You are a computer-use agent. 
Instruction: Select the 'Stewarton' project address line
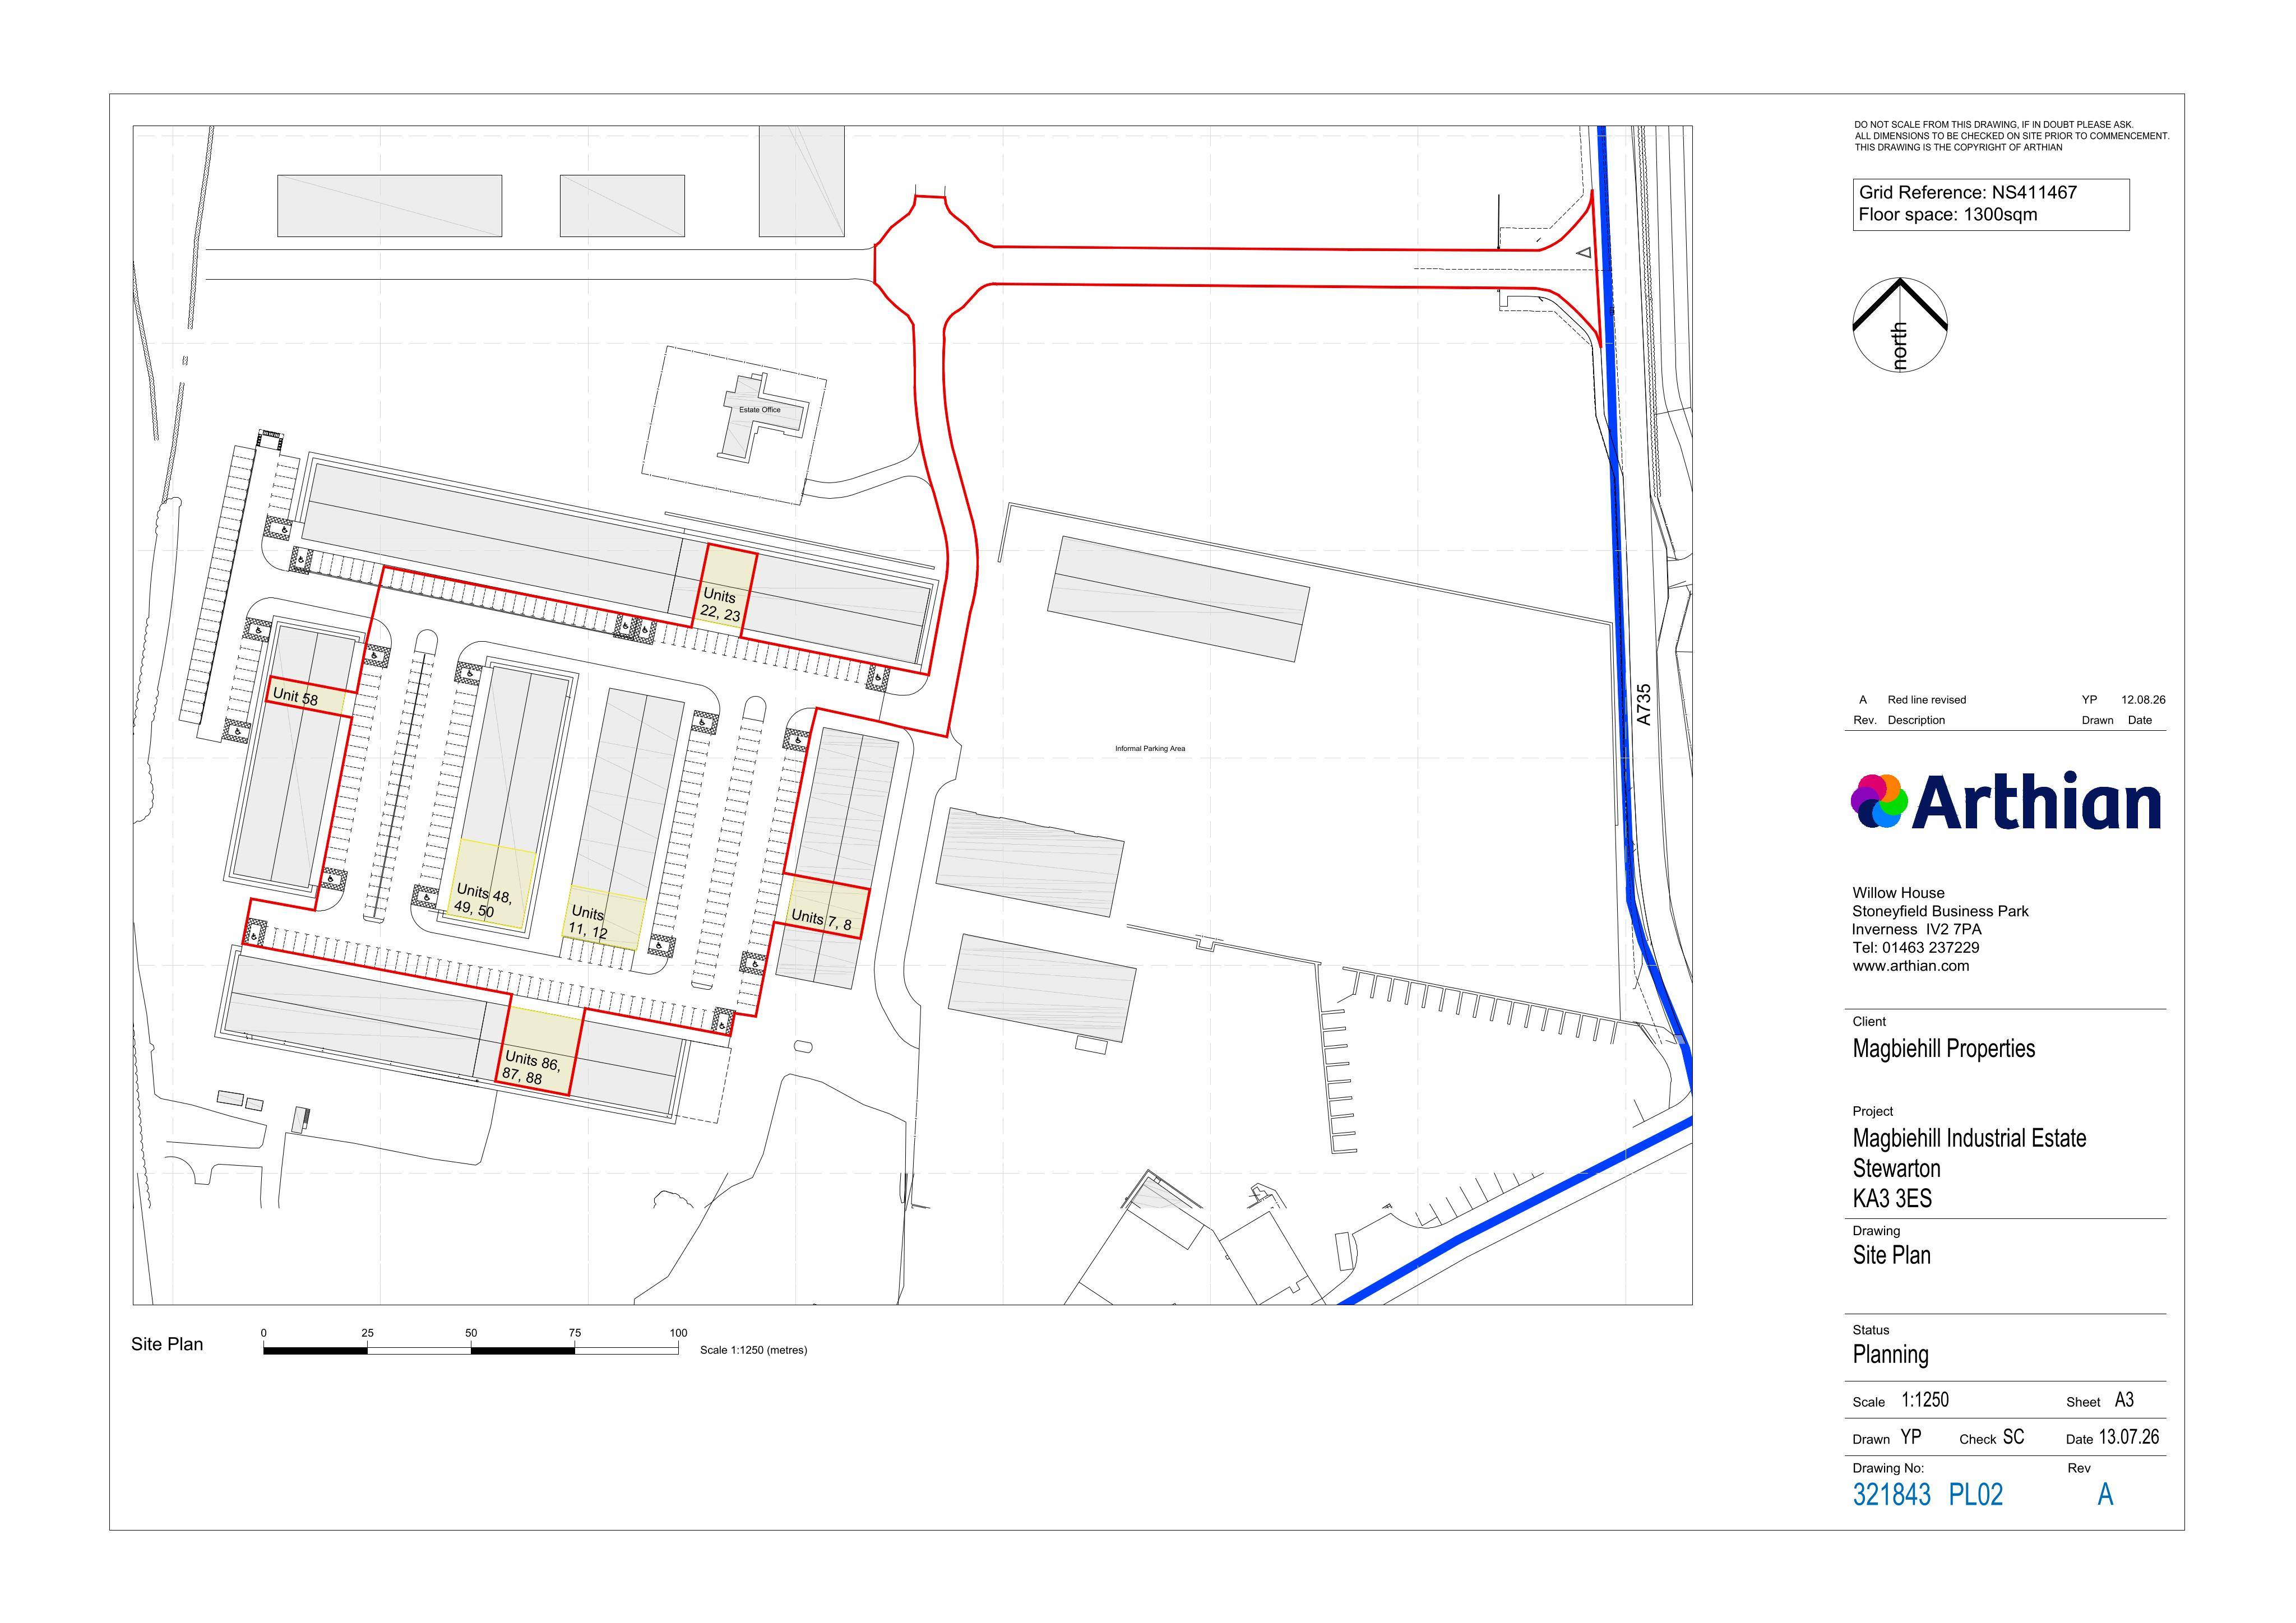coord(1896,1169)
